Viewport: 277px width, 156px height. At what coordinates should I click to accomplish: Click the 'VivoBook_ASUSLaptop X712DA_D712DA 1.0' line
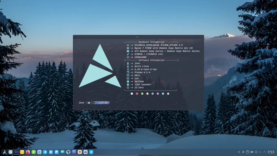coord(158,45)
